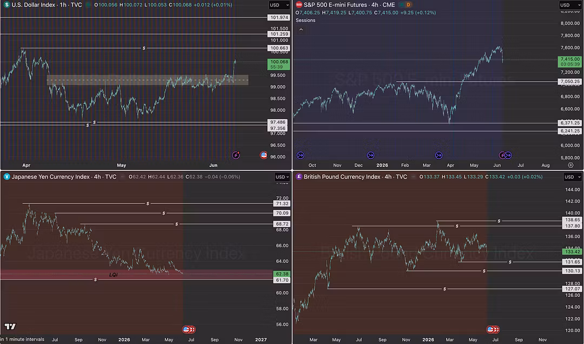
Task: Toggle the market status dot on British Pound chart
Action: (414, 177)
